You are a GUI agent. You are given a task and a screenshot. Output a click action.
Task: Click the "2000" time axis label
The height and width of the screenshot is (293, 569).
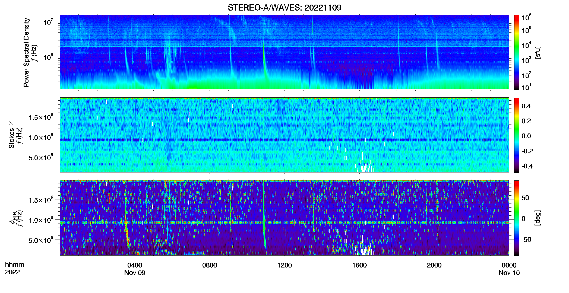coord(434,265)
